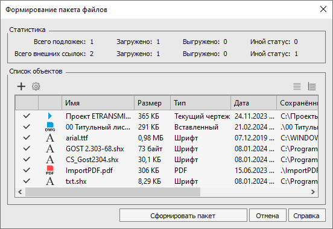Uncheck the Проект ETRANSMI row checkmark

click(27, 116)
